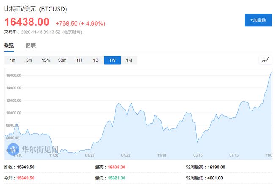Click the +加自选 add to watchlist button

coord(258,20)
